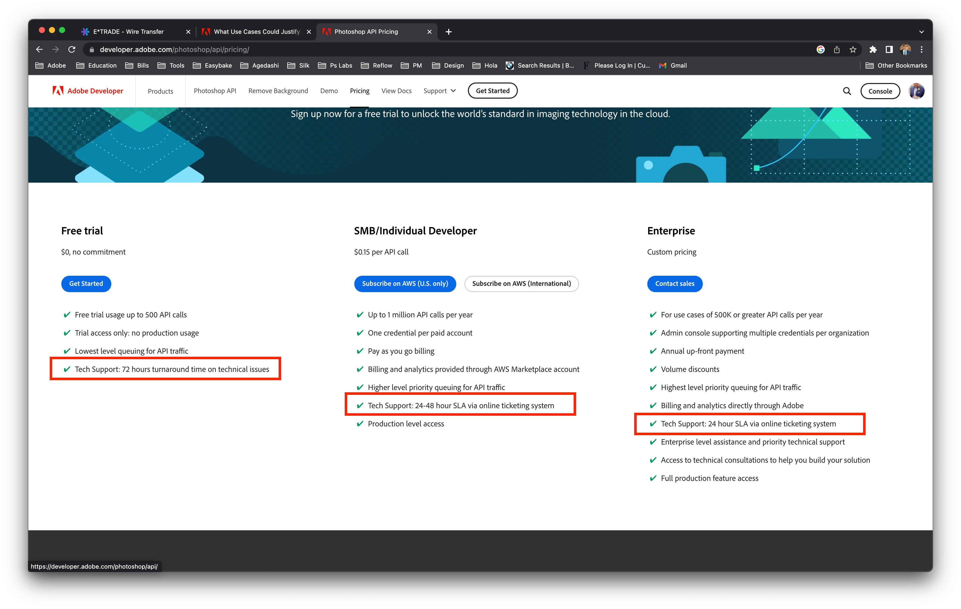Open a new tab with plus button

(448, 32)
